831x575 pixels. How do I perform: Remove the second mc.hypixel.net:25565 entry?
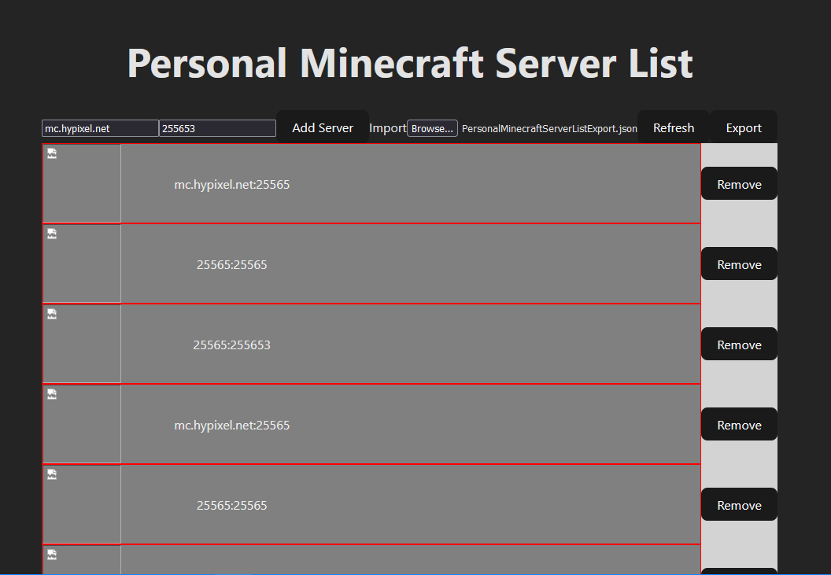pyautogui.click(x=739, y=425)
